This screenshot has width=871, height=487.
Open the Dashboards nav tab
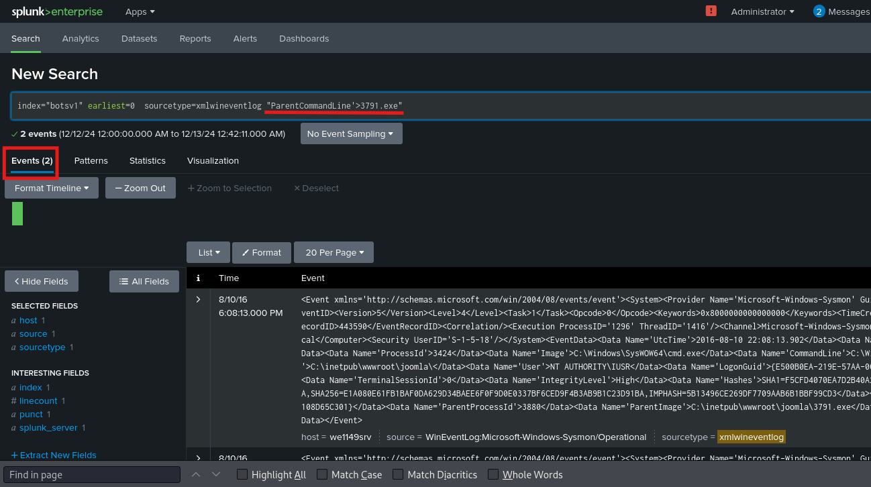[x=304, y=38]
